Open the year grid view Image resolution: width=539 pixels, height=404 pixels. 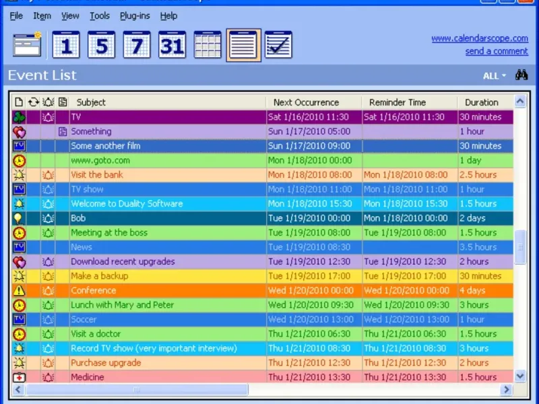point(208,44)
